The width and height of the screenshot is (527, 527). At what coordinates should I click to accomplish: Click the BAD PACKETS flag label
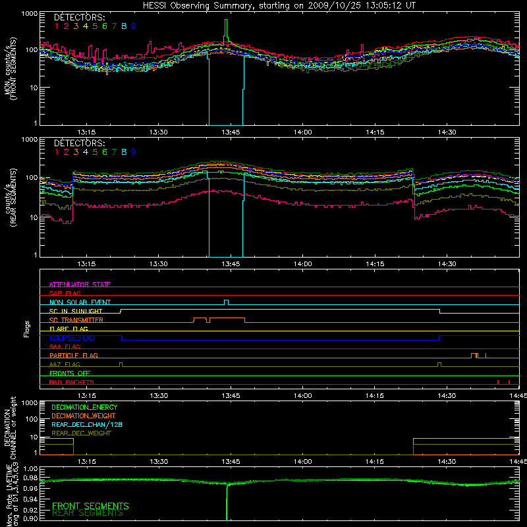coord(72,382)
